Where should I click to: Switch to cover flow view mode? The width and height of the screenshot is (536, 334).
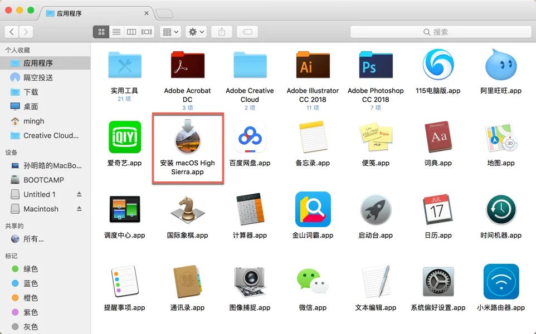point(147,32)
